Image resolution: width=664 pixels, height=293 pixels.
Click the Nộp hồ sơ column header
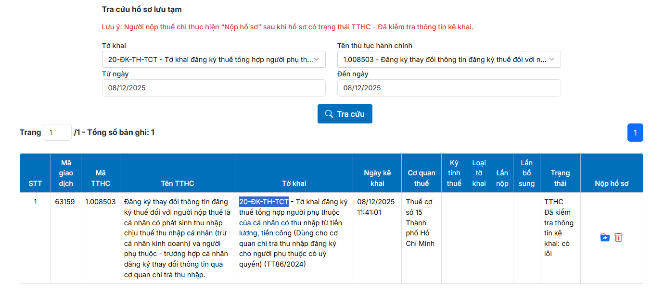611,183
